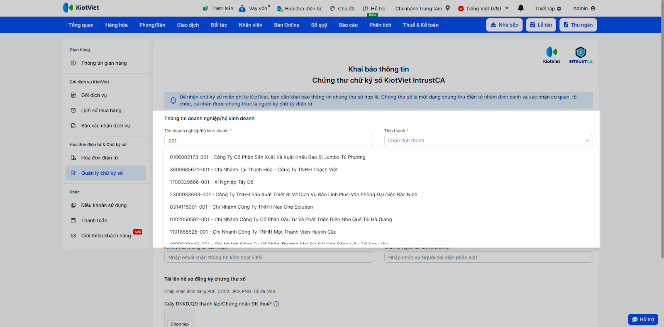Open the Nhân viên menu

click(251, 25)
